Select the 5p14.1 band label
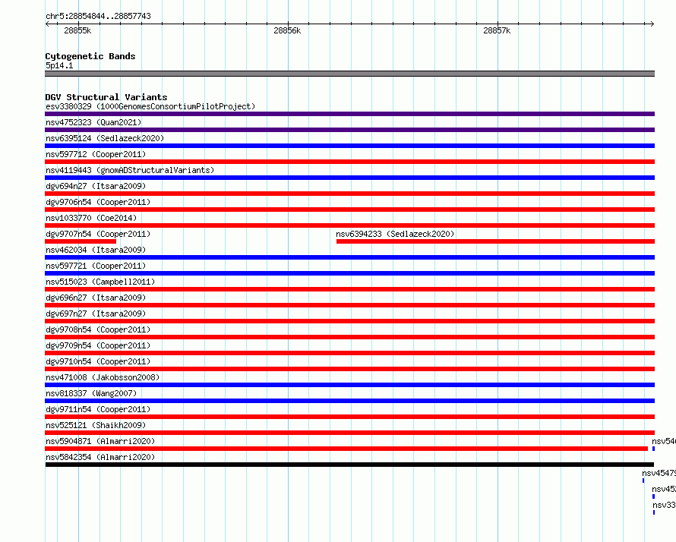 click(59, 65)
